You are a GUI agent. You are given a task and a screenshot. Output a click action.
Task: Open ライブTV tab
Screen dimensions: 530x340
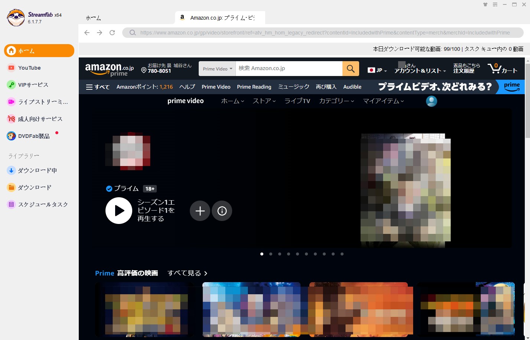click(x=297, y=101)
